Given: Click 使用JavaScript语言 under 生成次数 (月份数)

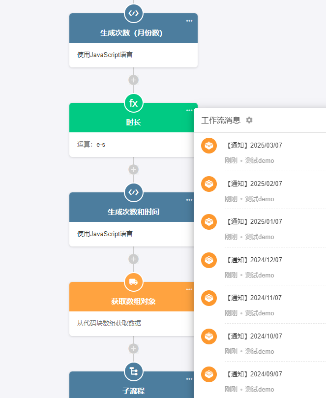Looking at the screenshot, I should (x=105, y=55).
